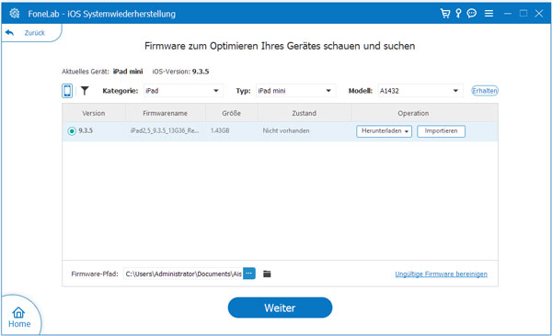
Task: Open the feedback chat bubble icon
Action: pyautogui.click(x=471, y=14)
